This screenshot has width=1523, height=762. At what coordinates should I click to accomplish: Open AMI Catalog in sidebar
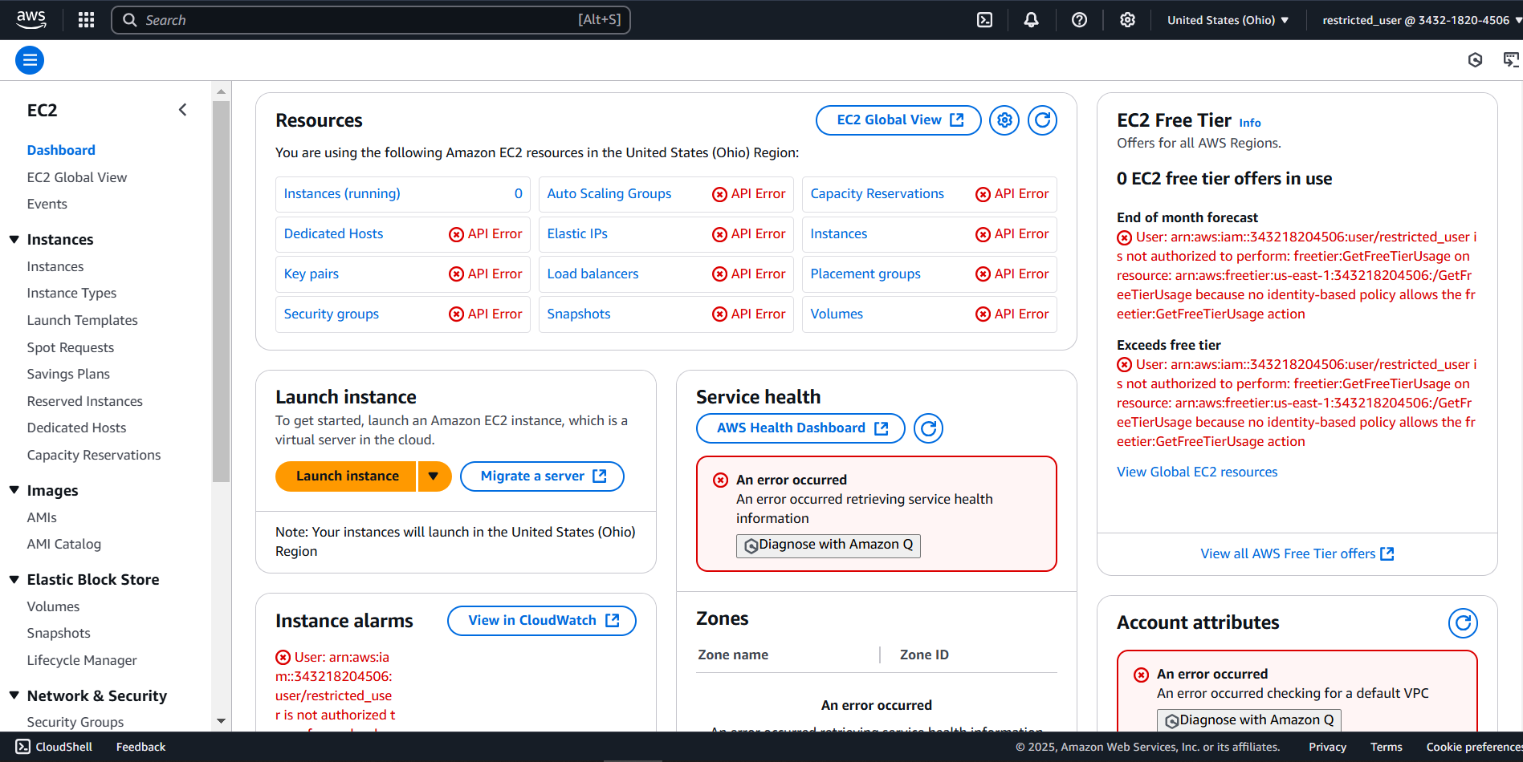point(64,544)
